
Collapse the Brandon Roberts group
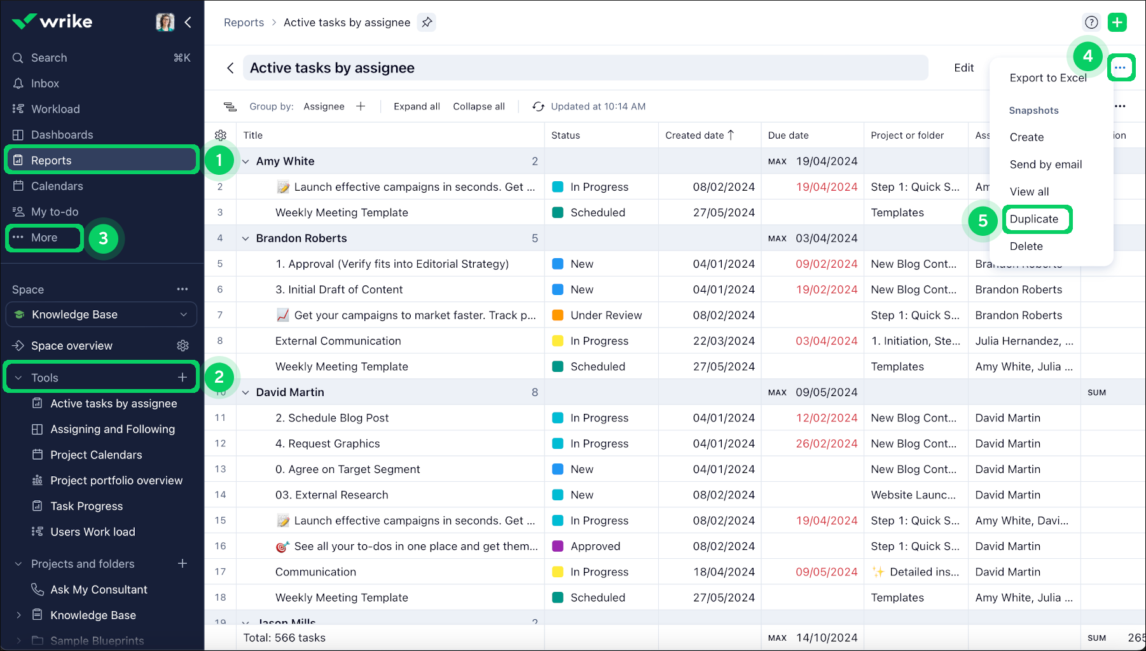point(245,238)
